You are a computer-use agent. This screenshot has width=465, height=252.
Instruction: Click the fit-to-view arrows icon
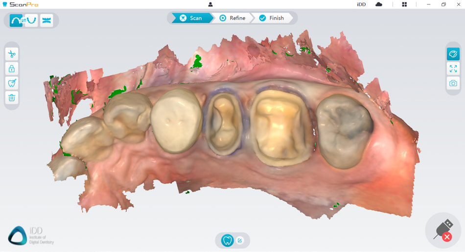click(453, 69)
